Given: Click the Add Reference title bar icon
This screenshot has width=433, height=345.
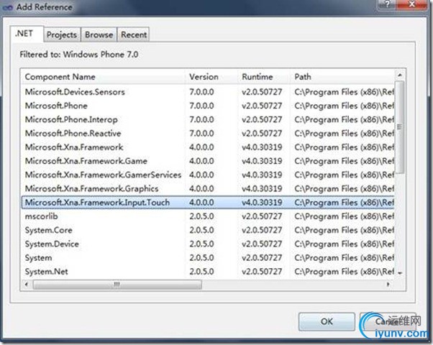Looking at the screenshot, I should coord(8,7).
